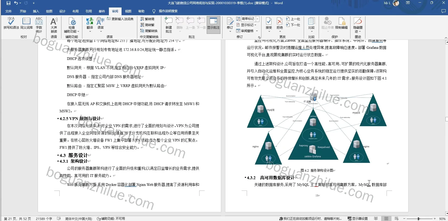Click the word count status (21589 个字)
The width and height of the screenshot is (448, 221).
tap(44, 219)
